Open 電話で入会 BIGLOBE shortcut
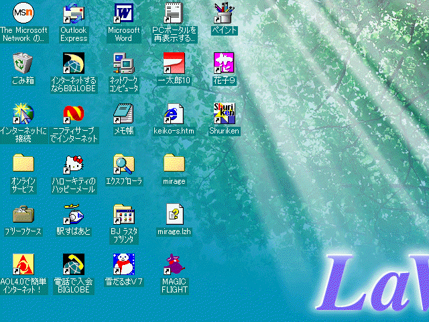This screenshot has height=322, width=429. 73,264
